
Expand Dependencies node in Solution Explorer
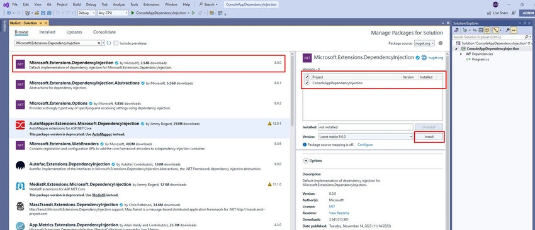click(461, 54)
